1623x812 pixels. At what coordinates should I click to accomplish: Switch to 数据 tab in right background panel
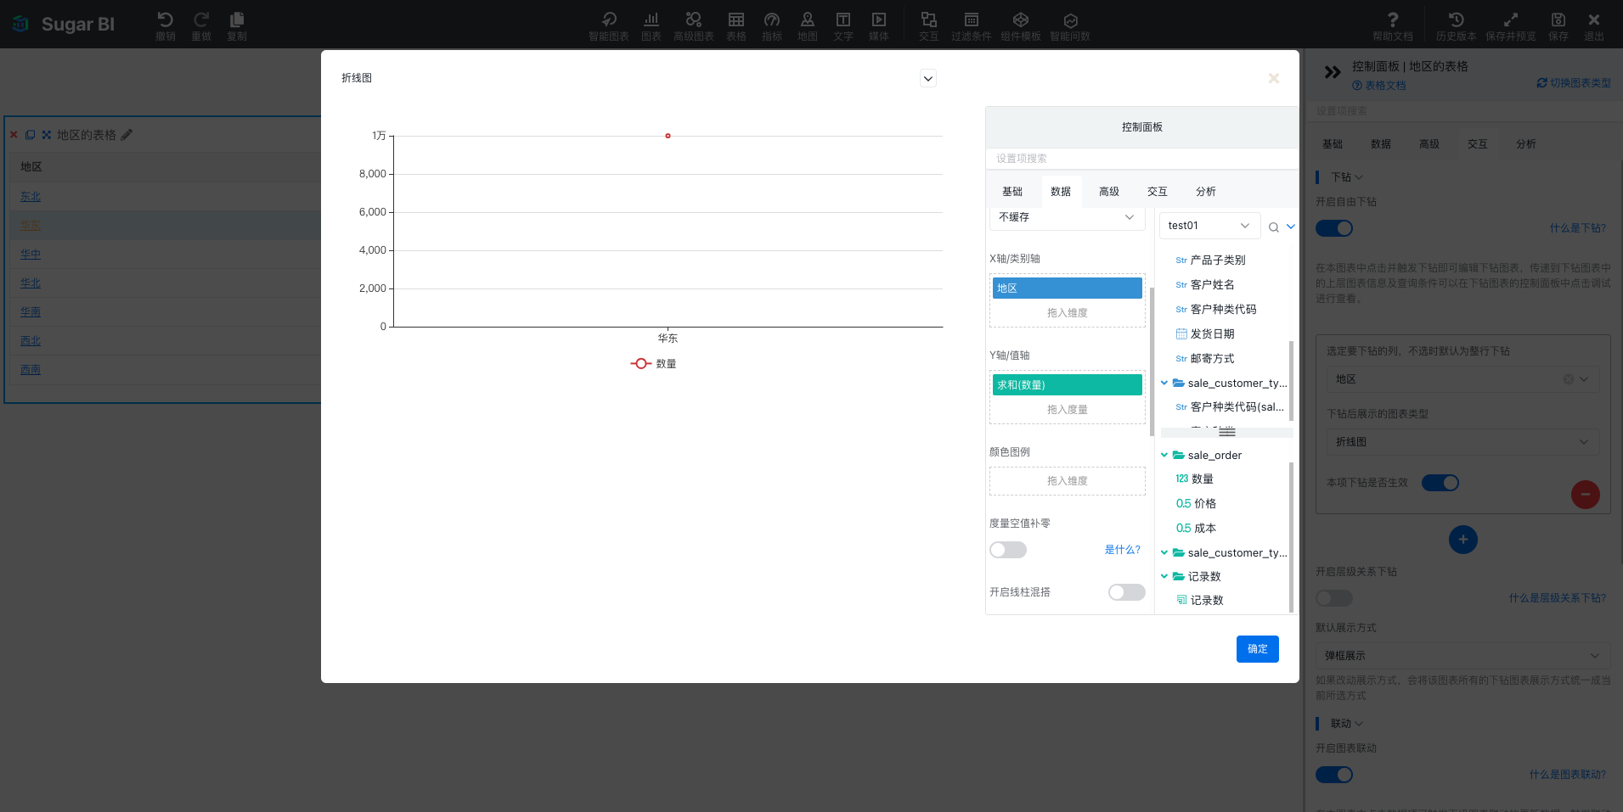[x=1381, y=144]
